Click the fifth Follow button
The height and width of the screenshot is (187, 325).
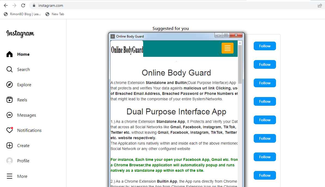pyautogui.click(x=265, y=120)
